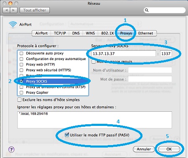This screenshot has height=158, width=188.
Task: Check the RTSP streaming proxy option
Action: 21,87
